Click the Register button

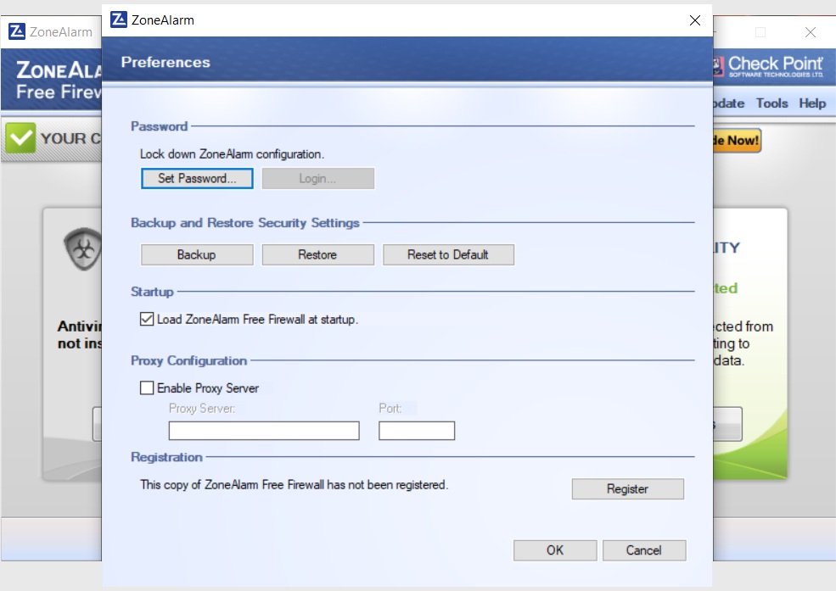pyautogui.click(x=627, y=488)
